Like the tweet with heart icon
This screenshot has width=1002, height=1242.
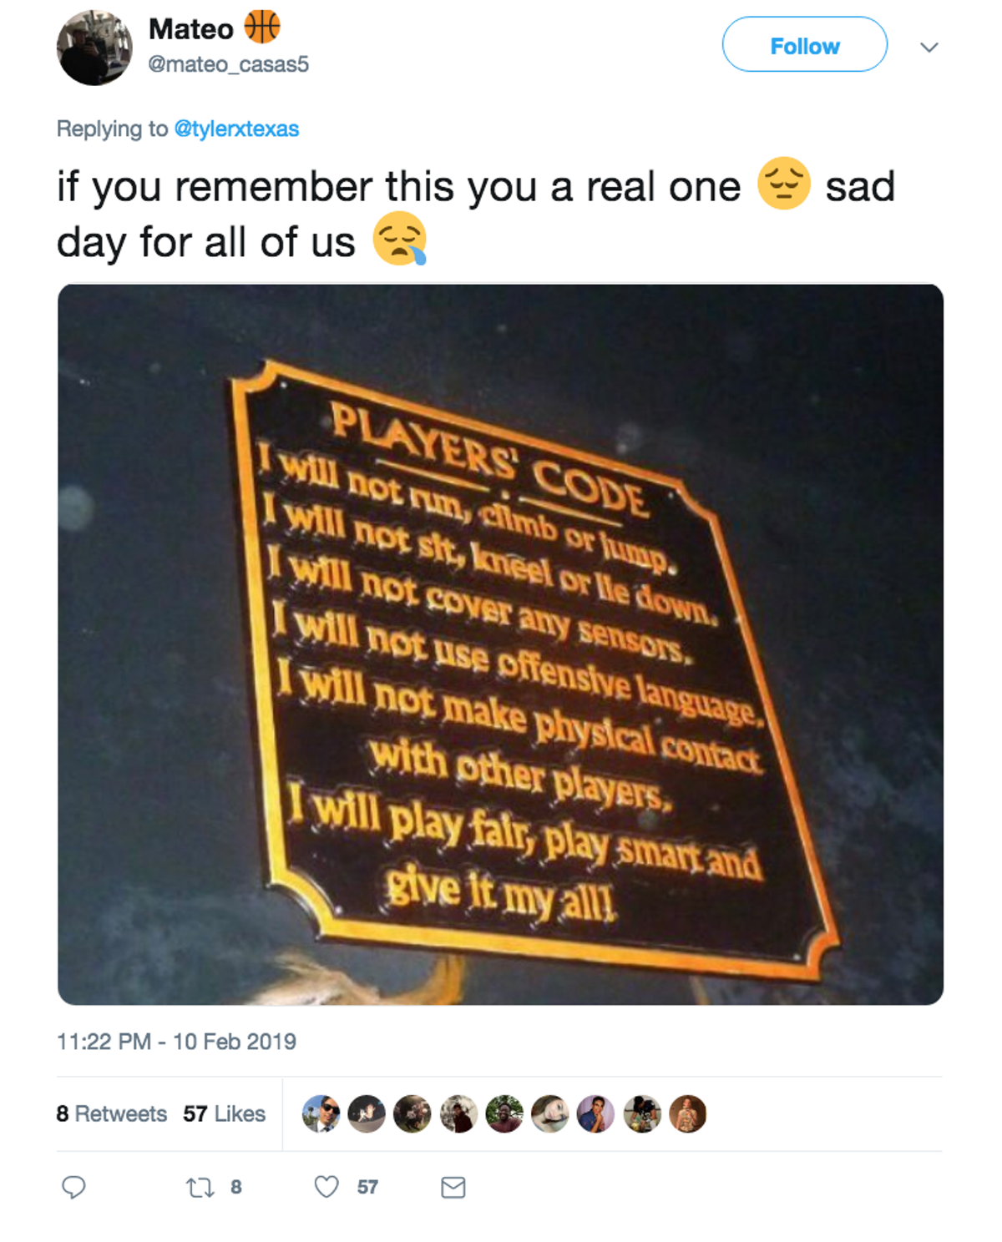(x=326, y=1187)
